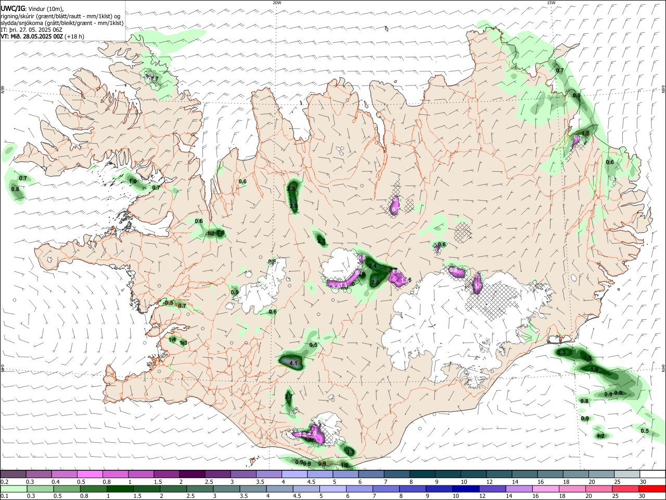Viewport: 666px width, 500px height.
Task: Click the upper legend swatch between 18 and 20
Action: click(x=574, y=474)
